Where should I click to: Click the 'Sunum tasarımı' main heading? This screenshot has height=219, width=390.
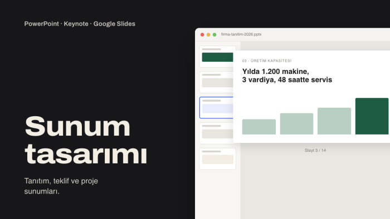(86, 140)
